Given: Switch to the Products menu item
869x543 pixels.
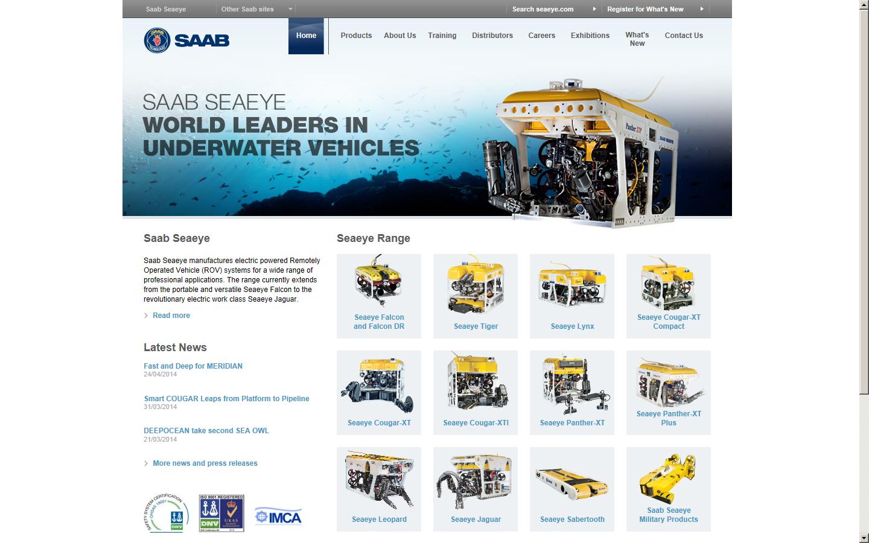Looking at the screenshot, I should pos(356,36).
